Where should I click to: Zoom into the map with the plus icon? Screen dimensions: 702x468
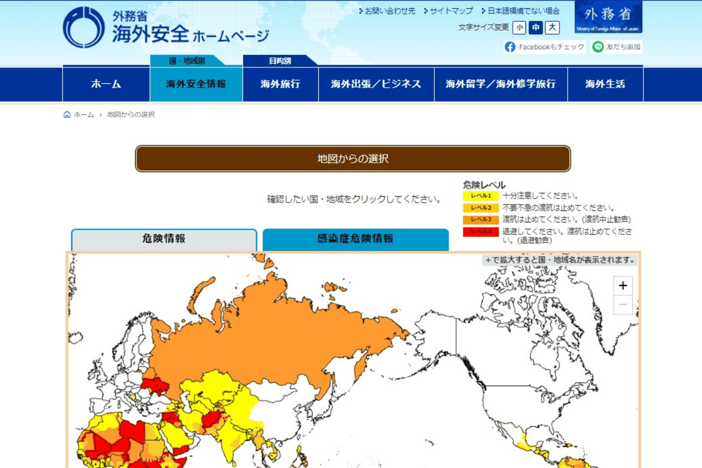[x=623, y=285]
